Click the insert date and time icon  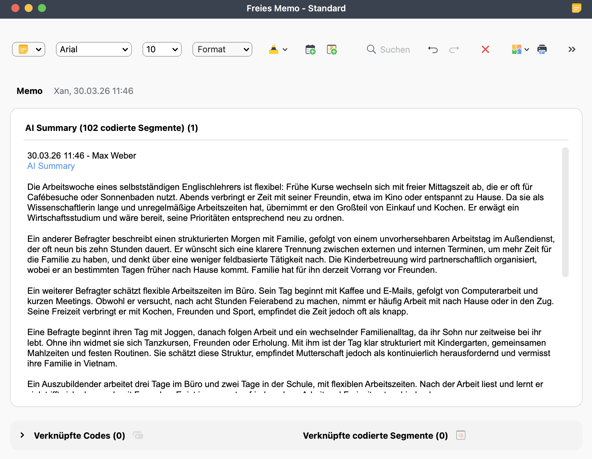coord(310,50)
